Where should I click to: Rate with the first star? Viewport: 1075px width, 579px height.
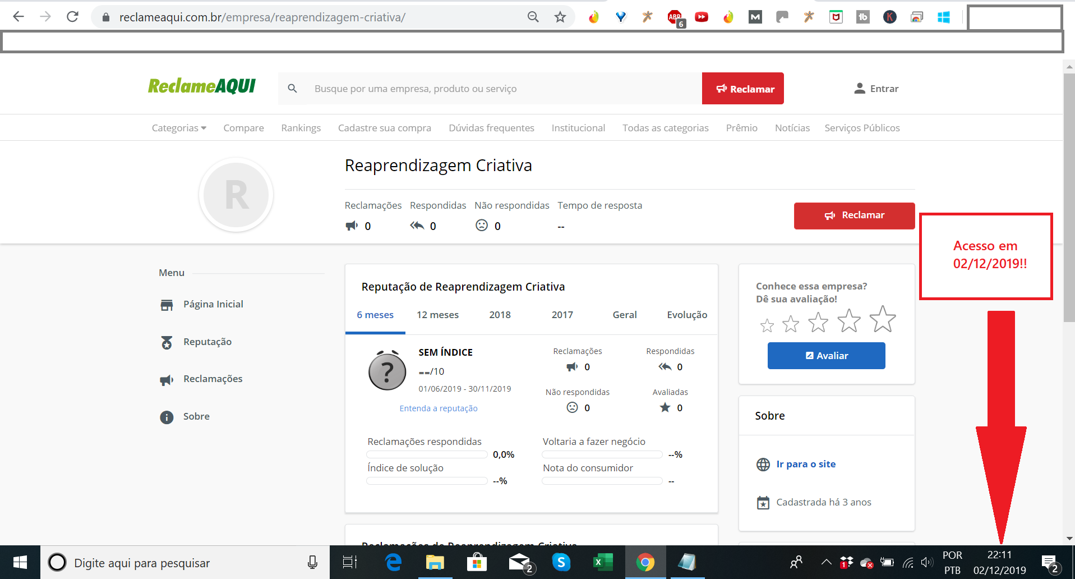tap(767, 325)
